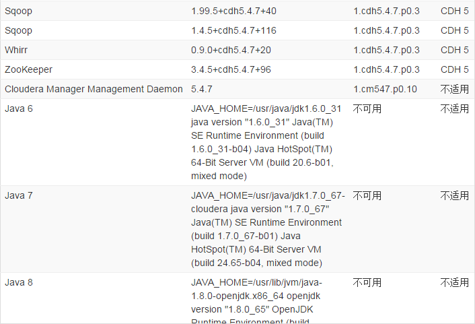Click release value 1.cm547.p0.10
Viewport: 475px width, 324px height.
(x=385, y=89)
